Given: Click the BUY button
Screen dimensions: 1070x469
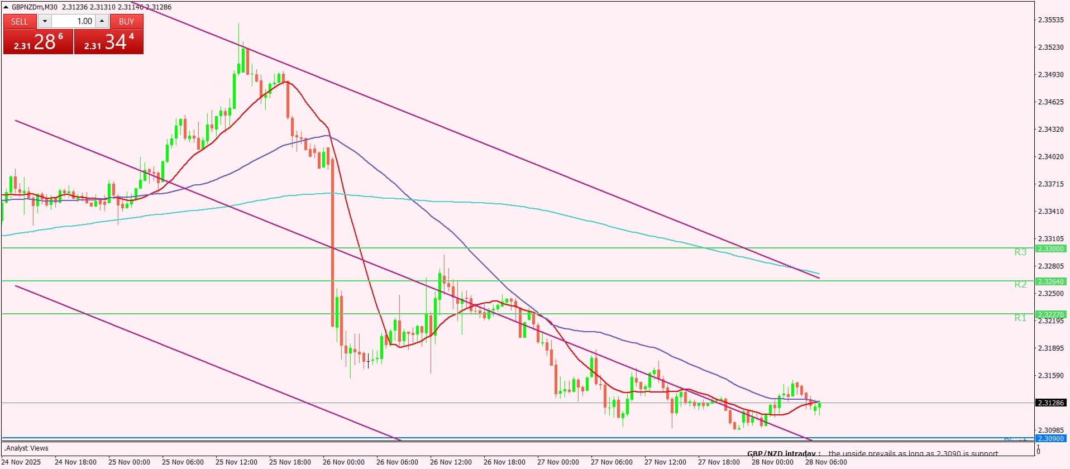Looking at the screenshot, I should point(126,21).
